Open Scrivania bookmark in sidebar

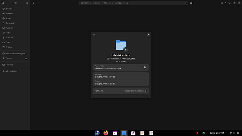point(15,65)
